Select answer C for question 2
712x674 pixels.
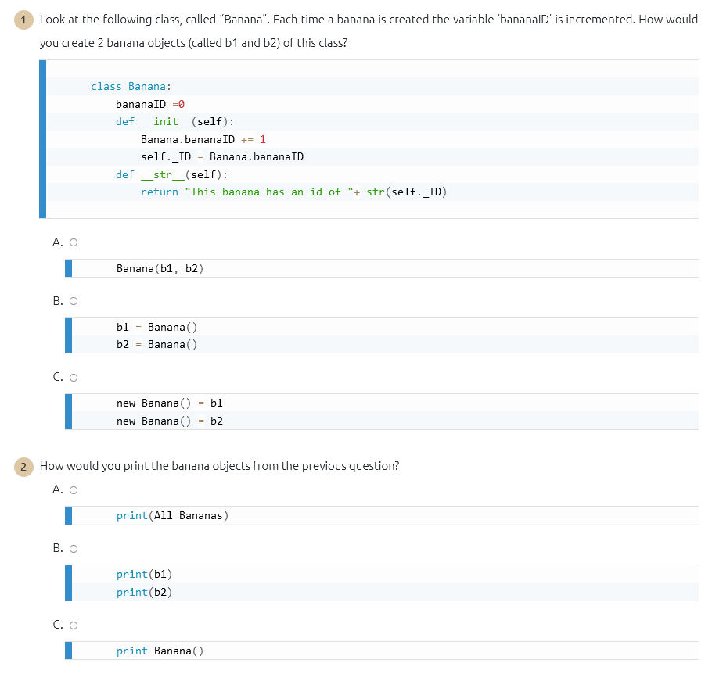point(73,625)
